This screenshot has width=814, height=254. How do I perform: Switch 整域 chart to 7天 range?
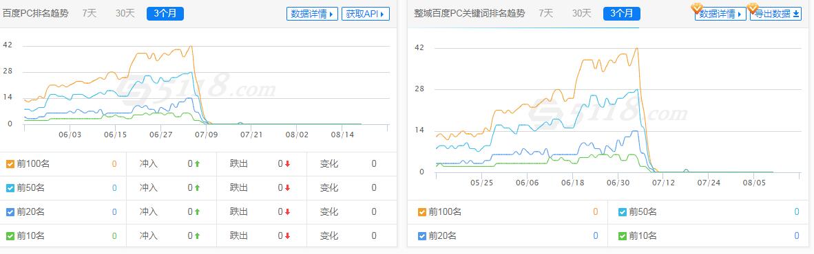click(x=545, y=14)
